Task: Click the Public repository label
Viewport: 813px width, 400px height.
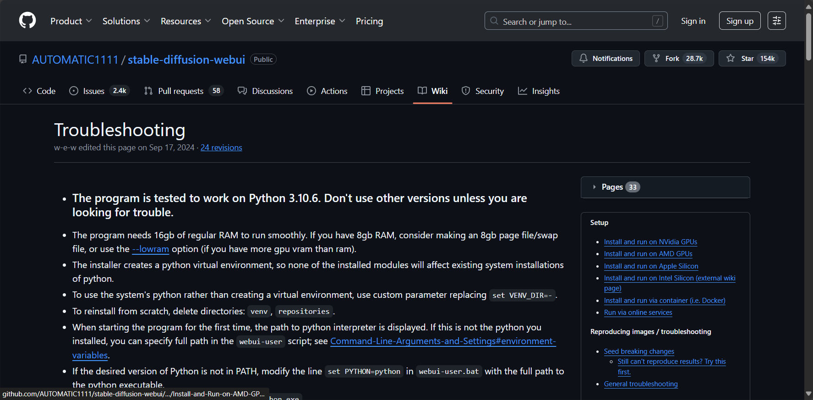Action: (x=263, y=60)
